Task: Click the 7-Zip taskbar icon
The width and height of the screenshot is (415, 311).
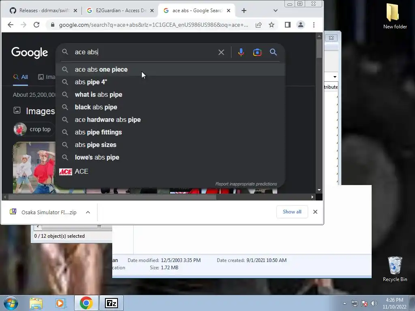Action: pos(111,303)
